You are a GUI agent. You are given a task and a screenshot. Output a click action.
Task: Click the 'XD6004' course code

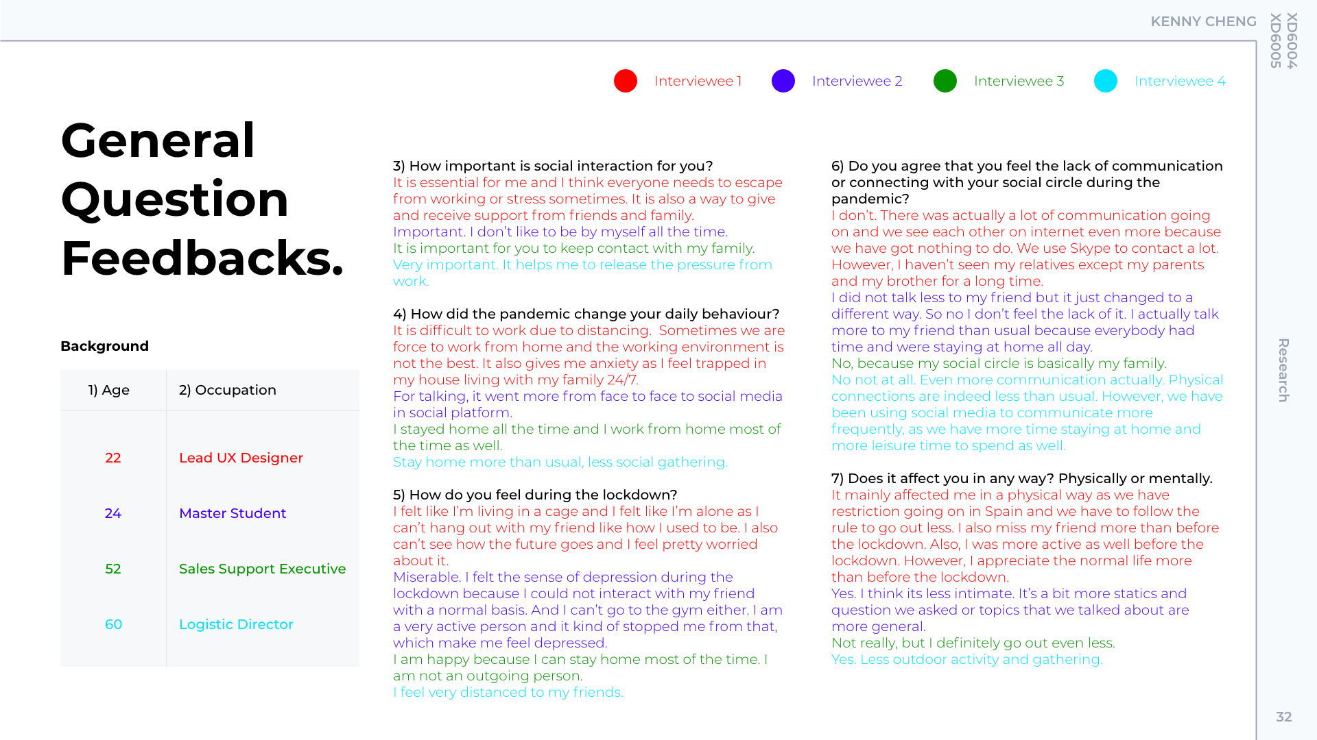pyautogui.click(x=1292, y=40)
